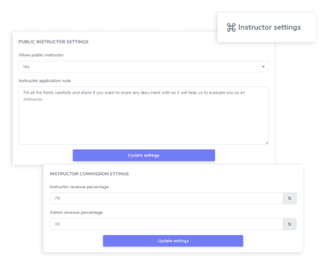Click Update settings in the commission section
The width and height of the screenshot is (322, 267).
pos(173,241)
